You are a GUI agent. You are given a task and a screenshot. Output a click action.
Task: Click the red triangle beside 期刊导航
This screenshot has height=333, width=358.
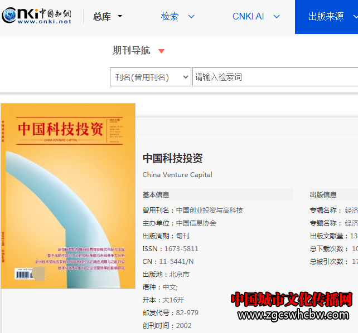(x=161, y=51)
